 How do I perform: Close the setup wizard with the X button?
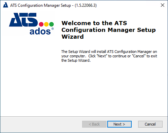163,5
